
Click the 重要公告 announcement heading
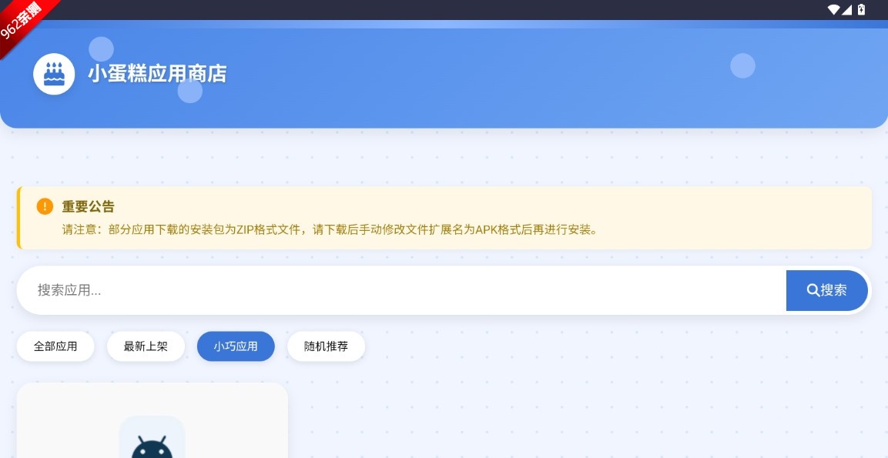[x=89, y=206]
